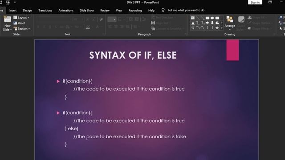Select the 5-Point Star shape
Image resolution: width=285 pixels, height=160 pixels.
(217, 28)
